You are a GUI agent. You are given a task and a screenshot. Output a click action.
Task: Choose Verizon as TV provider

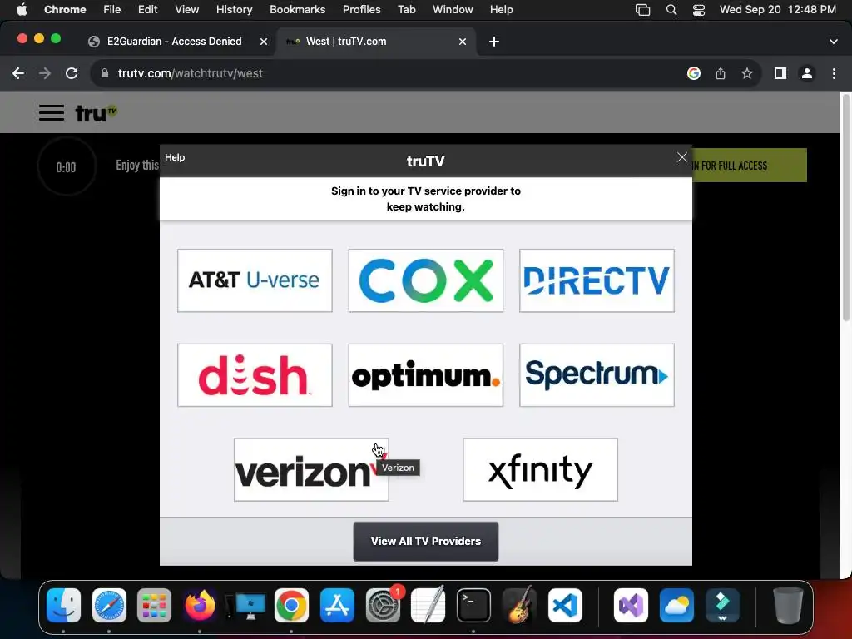(x=311, y=469)
